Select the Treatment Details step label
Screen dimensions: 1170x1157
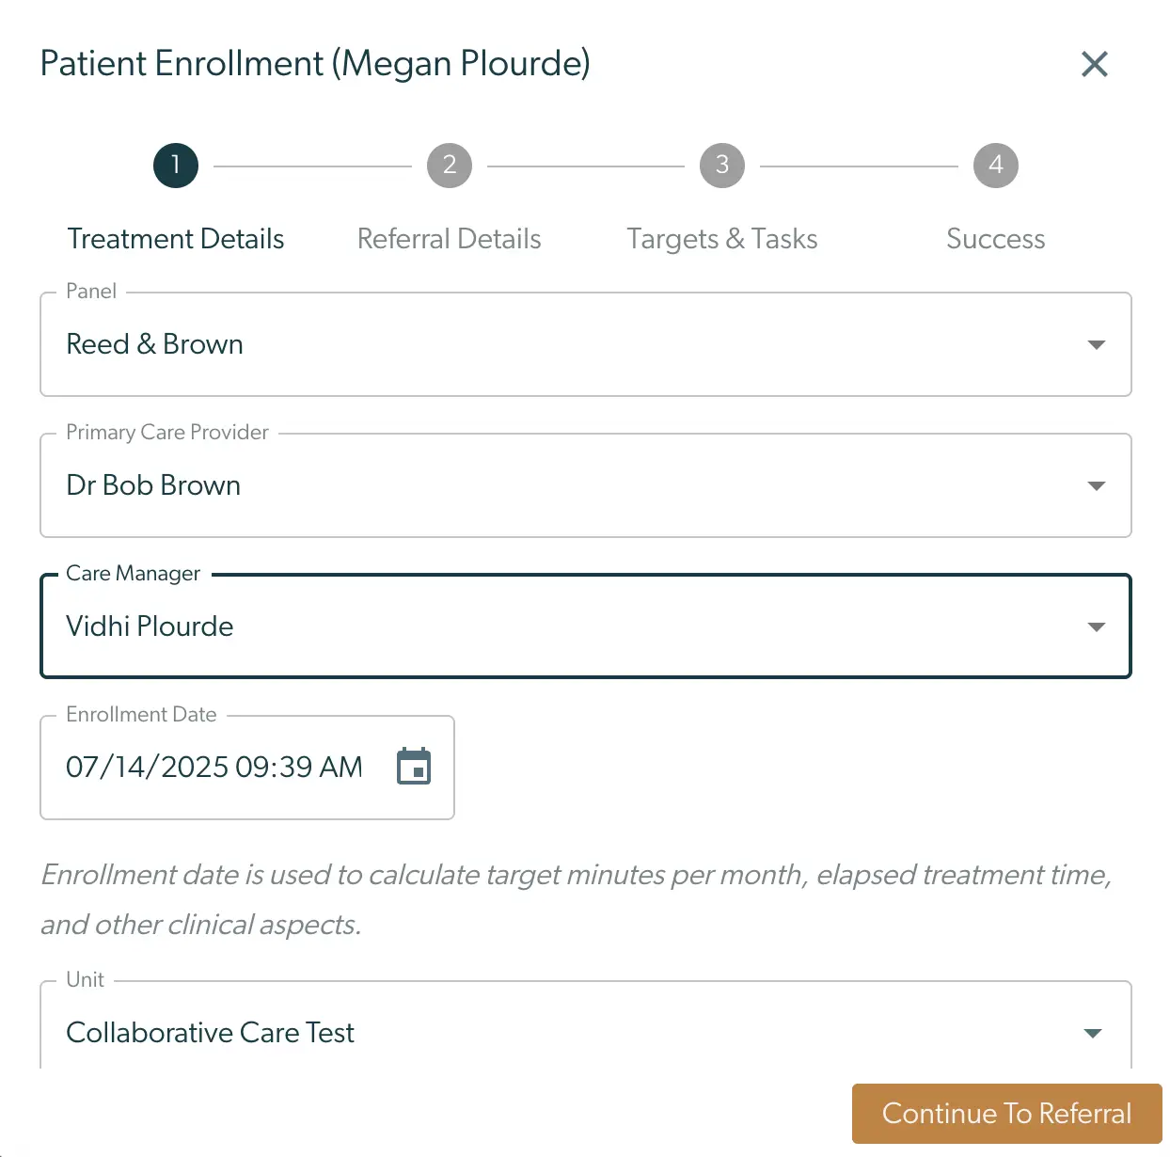tap(175, 238)
